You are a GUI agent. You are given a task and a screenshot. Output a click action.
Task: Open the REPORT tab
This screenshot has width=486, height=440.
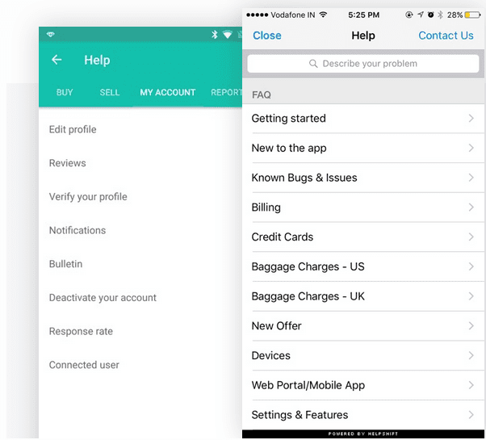pyautogui.click(x=226, y=92)
